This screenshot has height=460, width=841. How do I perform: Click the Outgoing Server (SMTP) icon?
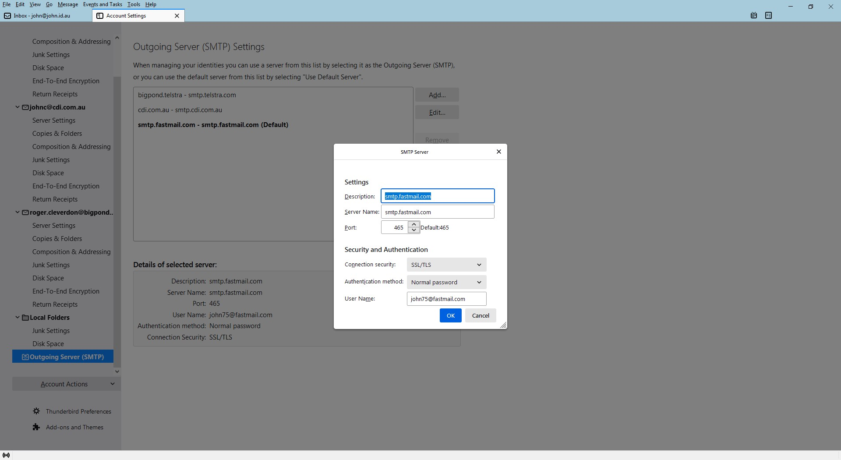(x=25, y=357)
